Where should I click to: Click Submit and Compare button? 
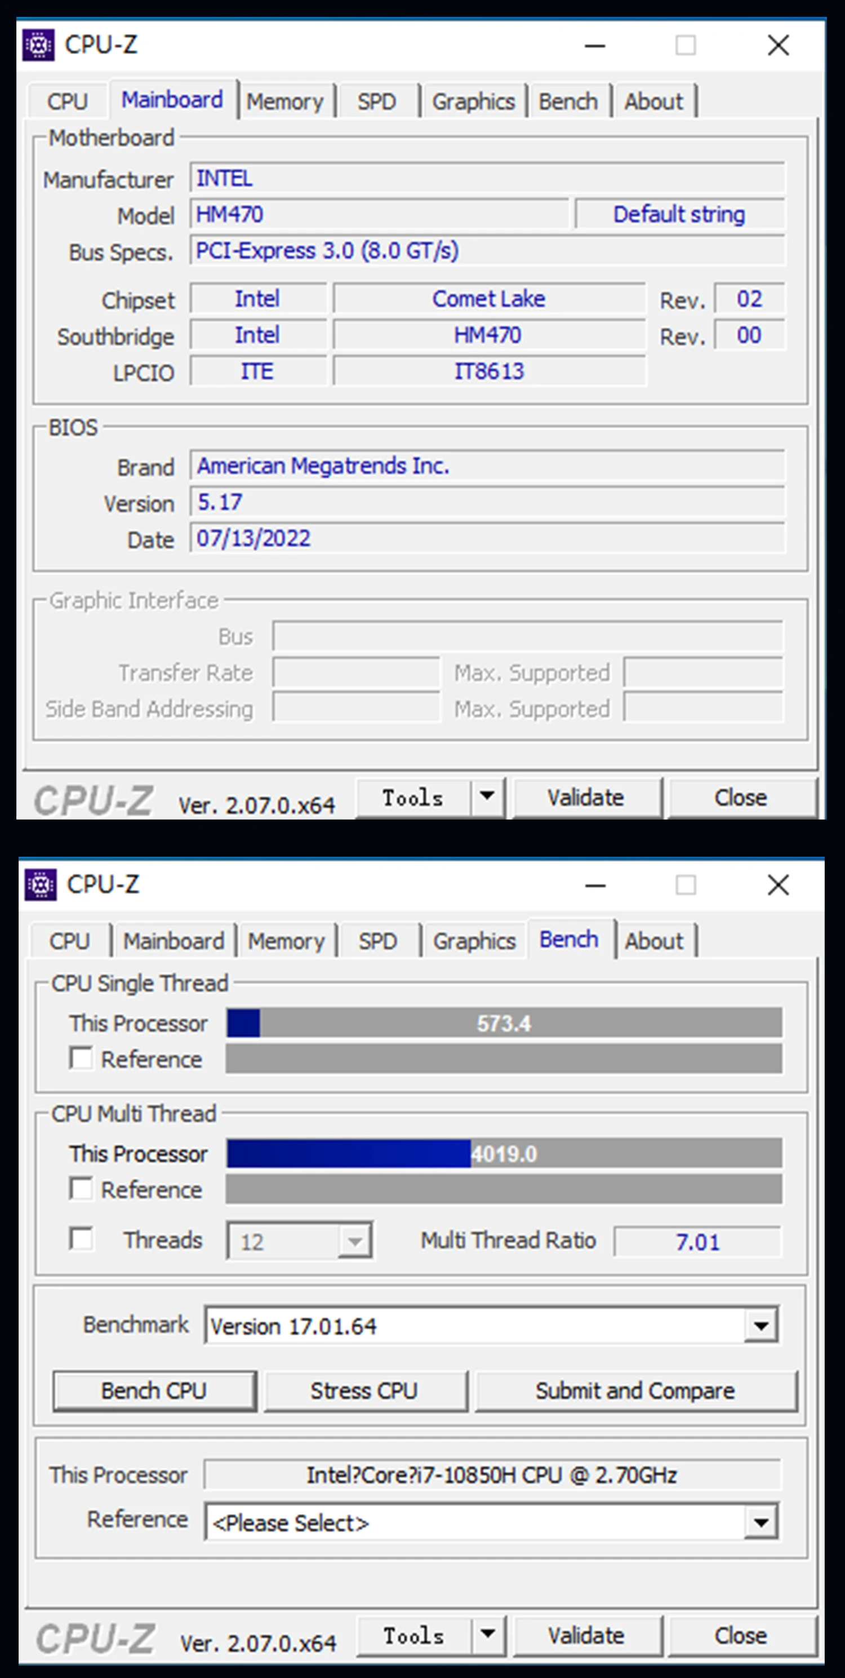click(x=635, y=1391)
